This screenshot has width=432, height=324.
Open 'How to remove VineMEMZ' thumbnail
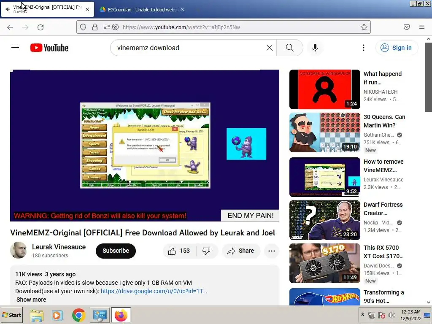pyautogui.click(x=325, y=177)
